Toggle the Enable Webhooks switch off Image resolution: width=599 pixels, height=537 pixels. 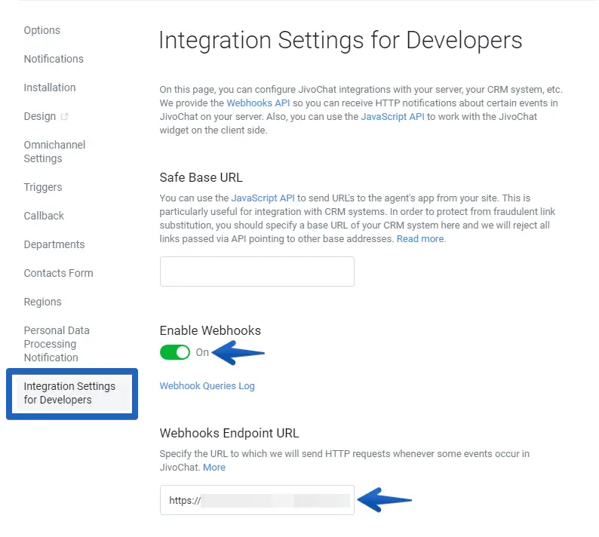pos(174,352)
